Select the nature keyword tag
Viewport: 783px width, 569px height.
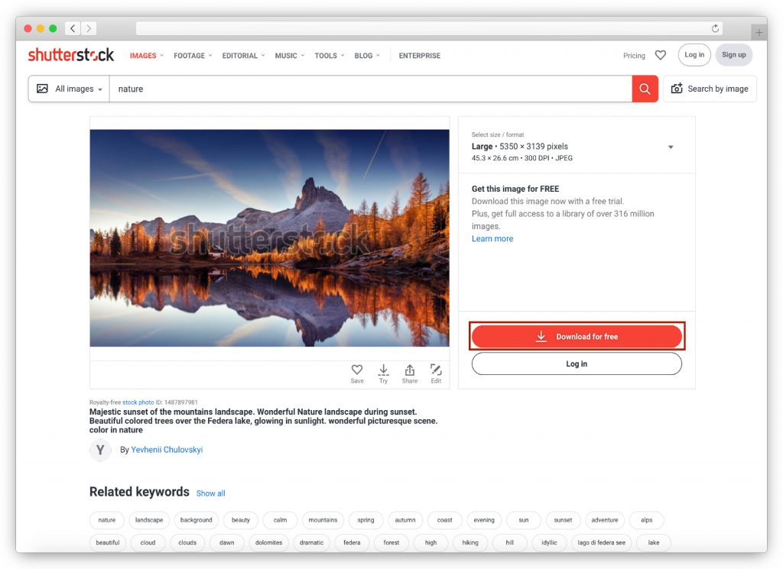(x=107, y=520)
